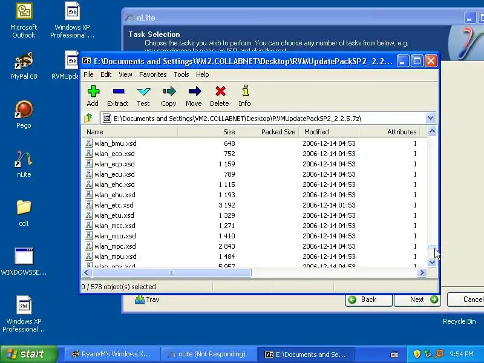Screen dimensions: 484x363
Task: Sort by the Packed Size column header
Action: [x=268, y=132]
